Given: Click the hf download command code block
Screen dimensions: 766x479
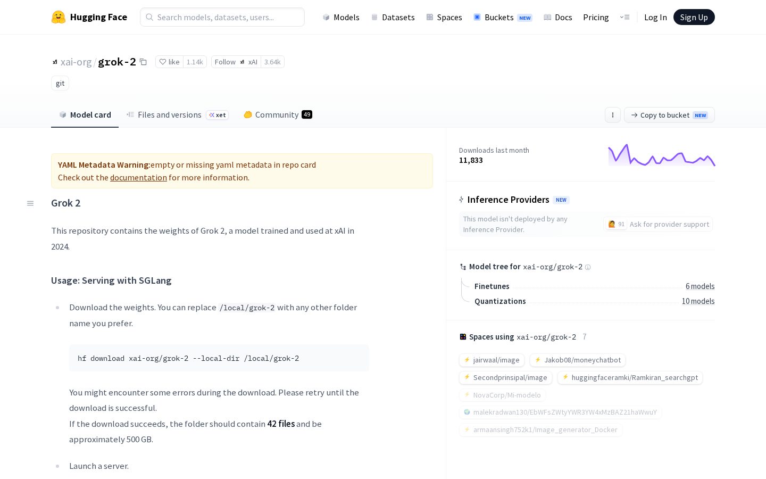Looking at the screenshot, I should click(219, 358).
